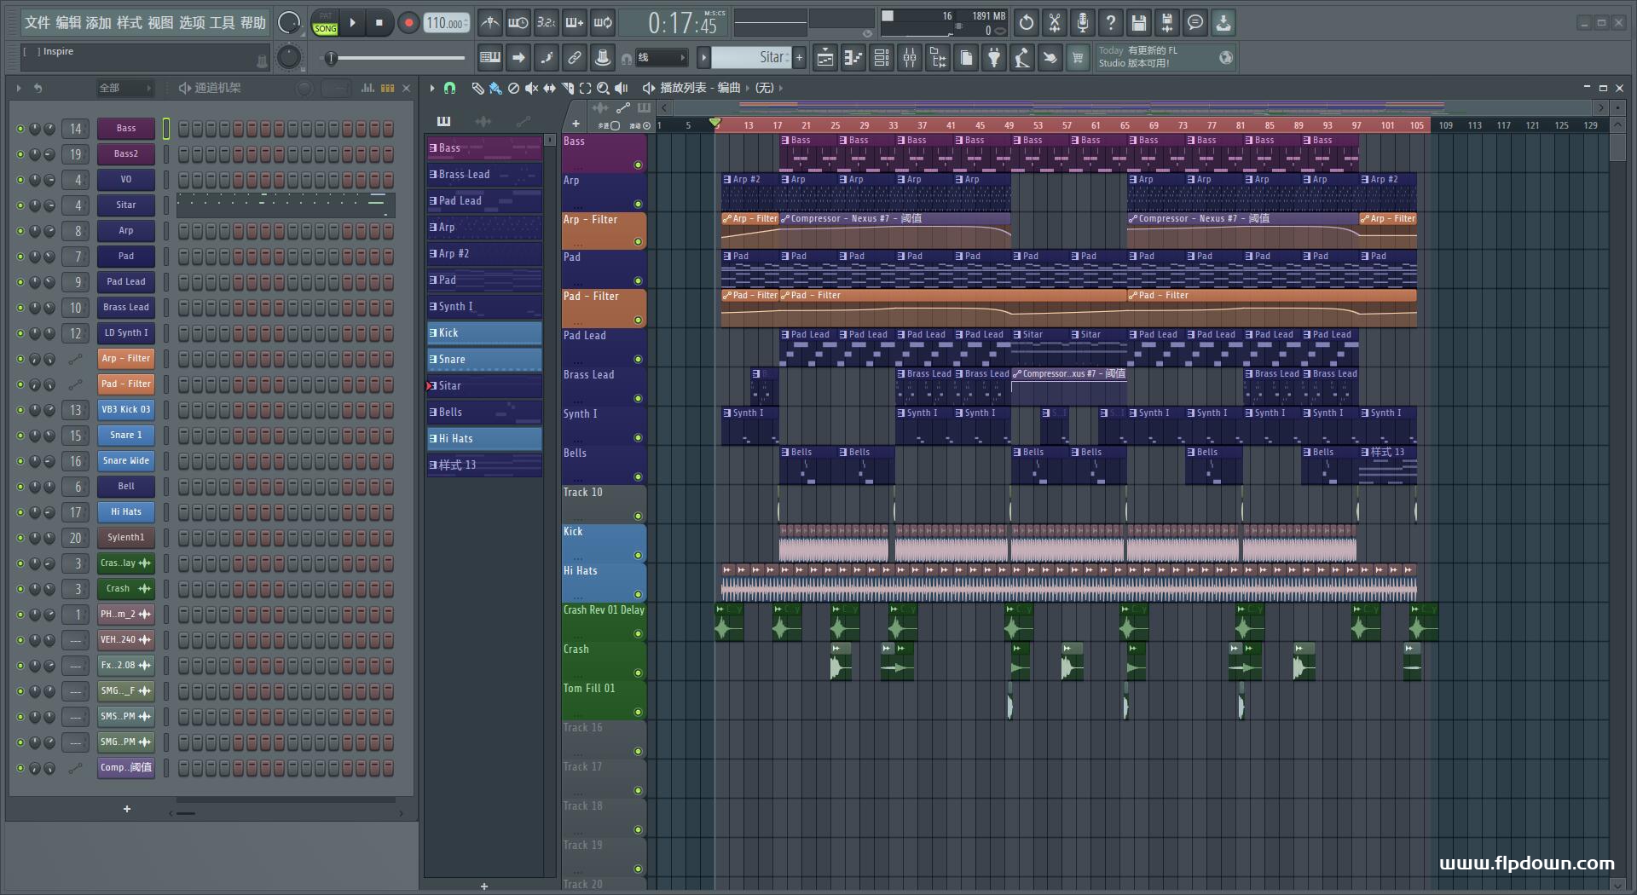The width and height of the screenshot is (1637, 895).
Task: Mute the Tom Fill 01 playlist track
Action: [638, 712]
